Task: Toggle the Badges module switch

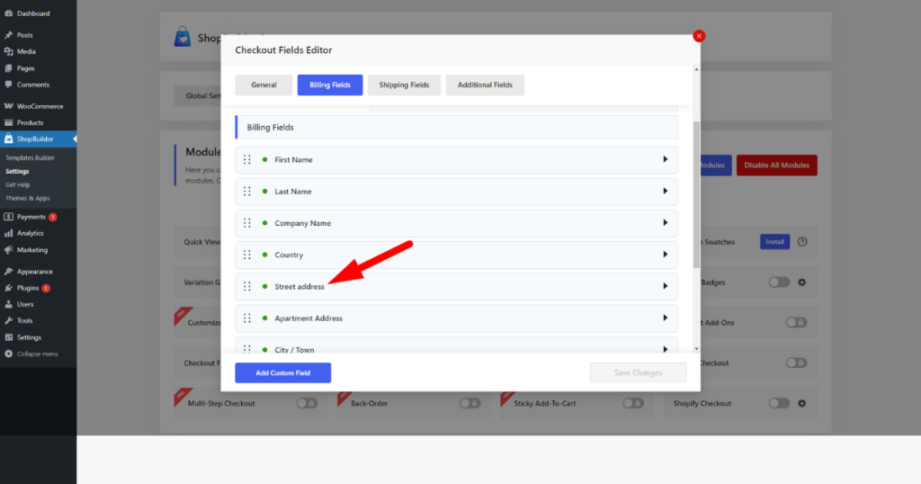Action: pyautogui.click(x=779, y=282)
